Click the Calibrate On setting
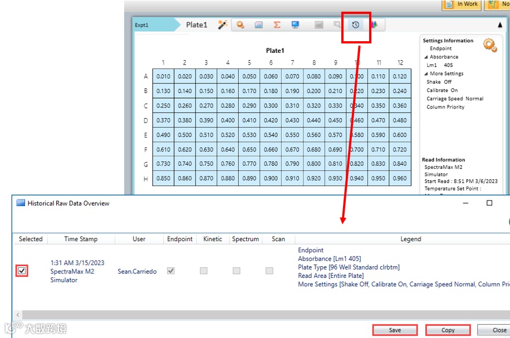This screenshot has height=338, width=510. coord(442,90)
